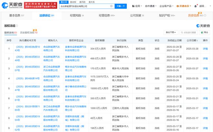This screenshot has height=132, width=213.
Task: Click the info icon beside 股权冻结 heading
Action: tap(17, 26)
